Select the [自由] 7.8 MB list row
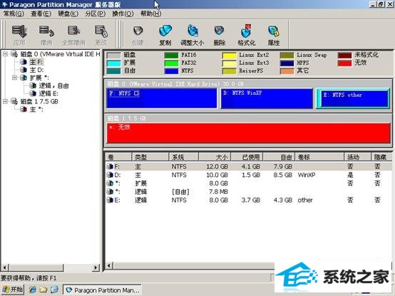The width and height of the screenshot is (395, 296). (248, 191)
